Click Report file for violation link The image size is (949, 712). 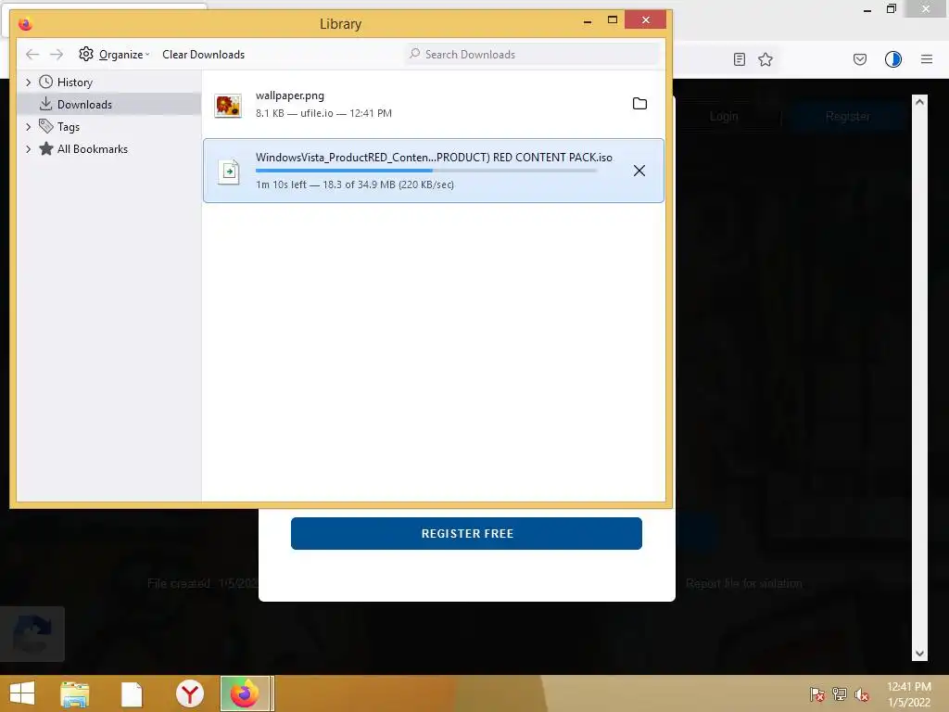[x=744, y=584]
